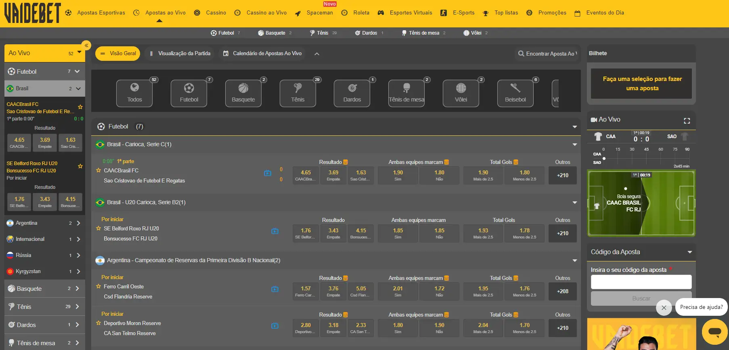Select the Futebol filter tile
The image size is (729, 350).
coord(189,93)
